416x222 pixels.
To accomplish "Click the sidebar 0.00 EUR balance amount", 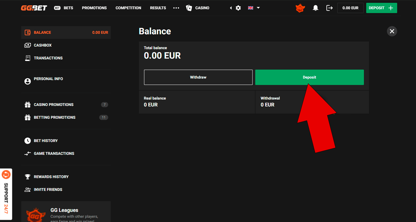I will coord(100,32).
